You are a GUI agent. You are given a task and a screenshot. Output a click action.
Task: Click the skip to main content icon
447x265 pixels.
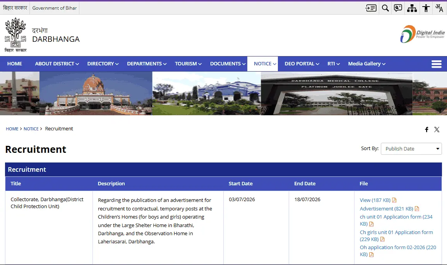point(371,8)
